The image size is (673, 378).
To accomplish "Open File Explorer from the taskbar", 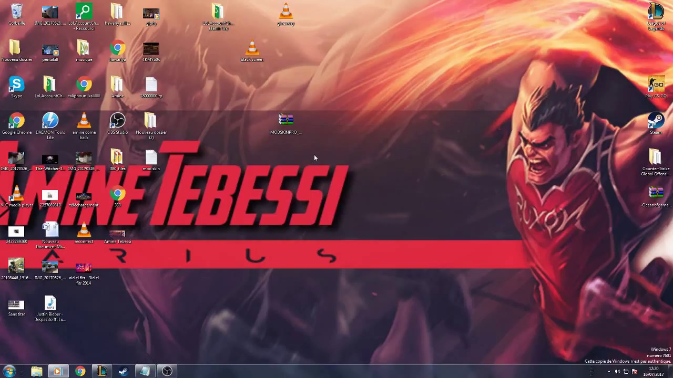I will [x=36, y=371].
